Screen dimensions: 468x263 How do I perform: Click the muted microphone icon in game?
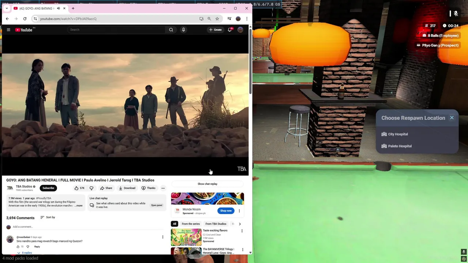pyautogui.click(x=456, y=14)
